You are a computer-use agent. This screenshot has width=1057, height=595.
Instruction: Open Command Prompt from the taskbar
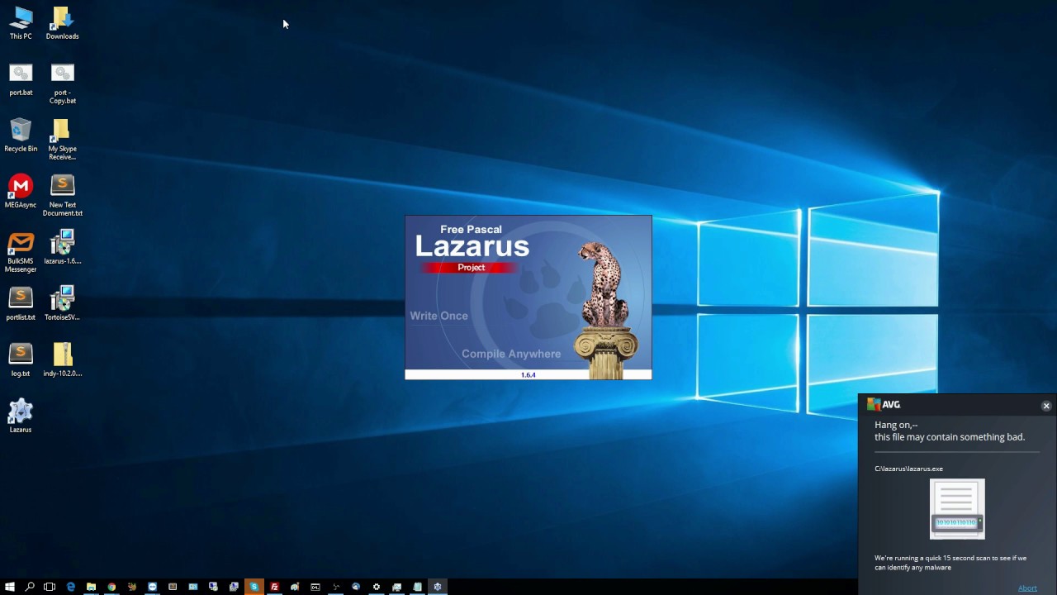pyautogui.click(x=315, y=587)
